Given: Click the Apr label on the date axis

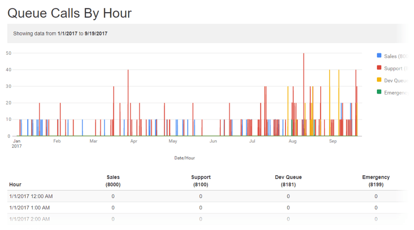Looking at the screenshot, I should point(134,141).
